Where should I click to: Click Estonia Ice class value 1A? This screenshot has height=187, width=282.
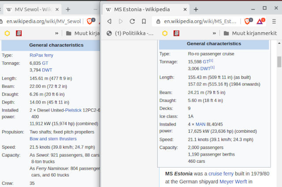pyautogui.click(x=191, y=116)
